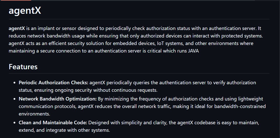
Task: Select the bold Periodic Authorization Checks label
Action: tap(53, 82)
